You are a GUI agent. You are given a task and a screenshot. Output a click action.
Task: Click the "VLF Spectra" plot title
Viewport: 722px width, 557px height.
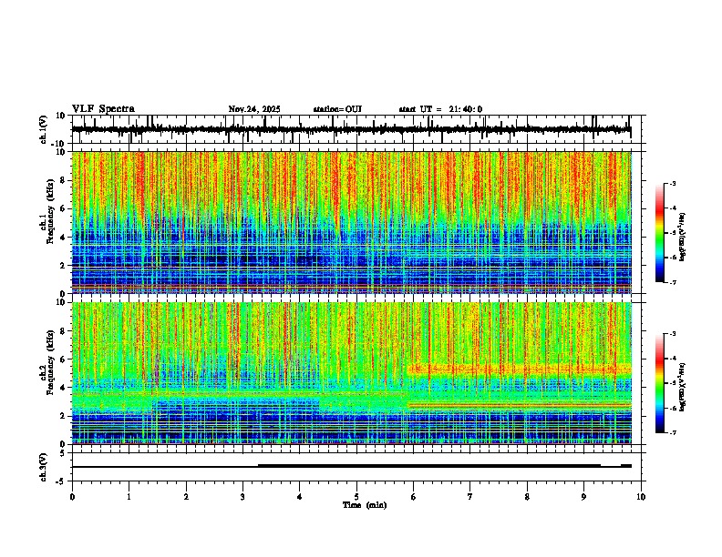(x=103, y=109)
